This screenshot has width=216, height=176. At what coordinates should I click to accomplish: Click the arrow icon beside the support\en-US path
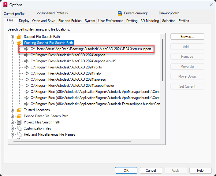pyautogui.click(x=26, y=61)
